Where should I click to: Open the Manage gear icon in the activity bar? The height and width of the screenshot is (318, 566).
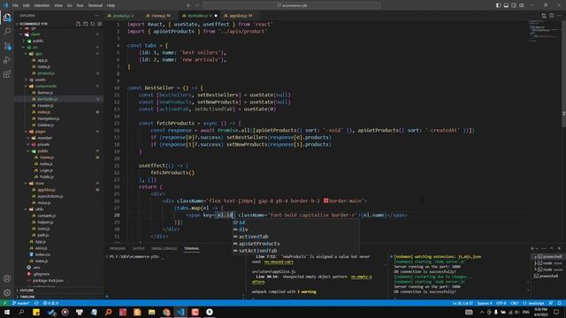7,292
